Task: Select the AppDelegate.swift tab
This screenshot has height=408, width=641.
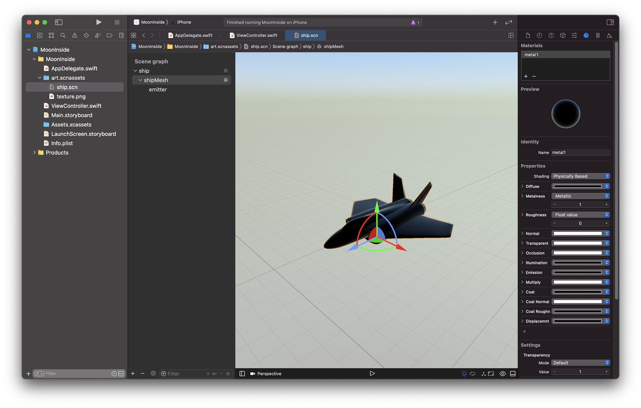Action: pos(193,35)
